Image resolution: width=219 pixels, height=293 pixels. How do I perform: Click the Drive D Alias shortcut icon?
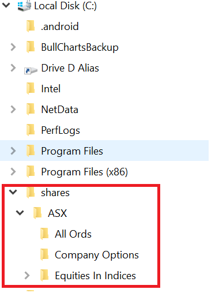[x=31, y=70]
